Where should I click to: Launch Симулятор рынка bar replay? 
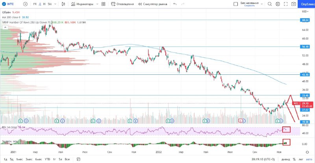pyautogui.click(x=153, y=4)
